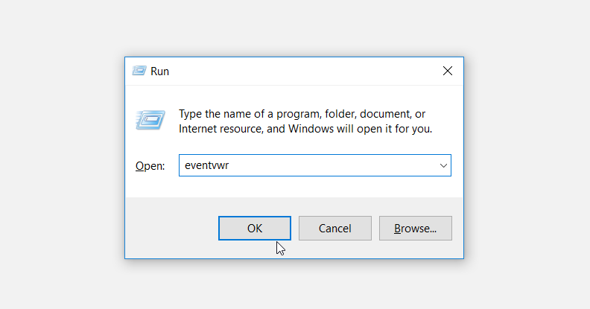The height and width of the screenshot is (309, 590).
Task: Click gray footer strip beneath the Cancel button
Action: point(334,249)
